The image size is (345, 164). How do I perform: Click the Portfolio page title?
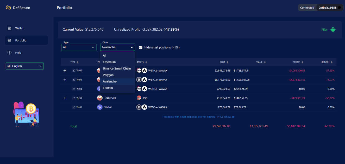(64, 8)
